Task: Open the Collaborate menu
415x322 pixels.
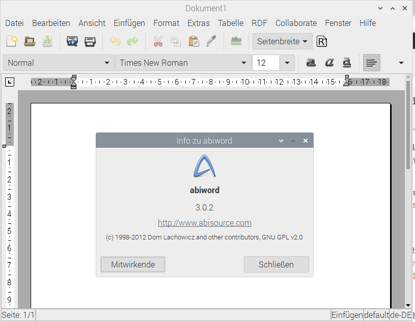Action: point(296,23)
